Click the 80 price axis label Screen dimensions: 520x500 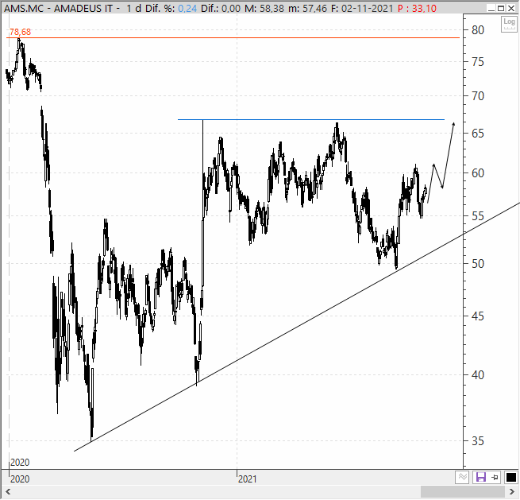click(478, 30)
